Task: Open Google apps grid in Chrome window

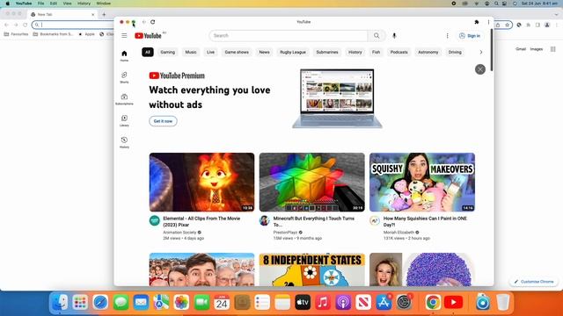Action: (x=553, y=49)
